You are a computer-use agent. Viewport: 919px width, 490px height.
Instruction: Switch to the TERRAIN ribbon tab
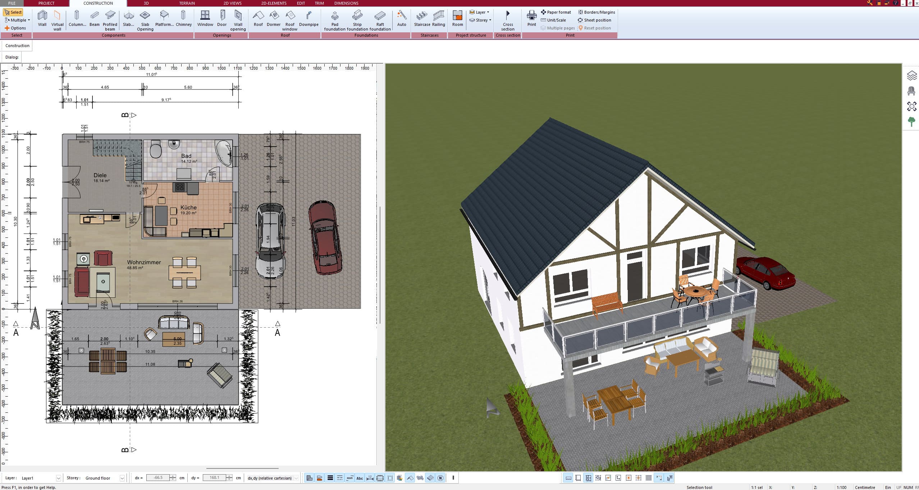(187, 3)
